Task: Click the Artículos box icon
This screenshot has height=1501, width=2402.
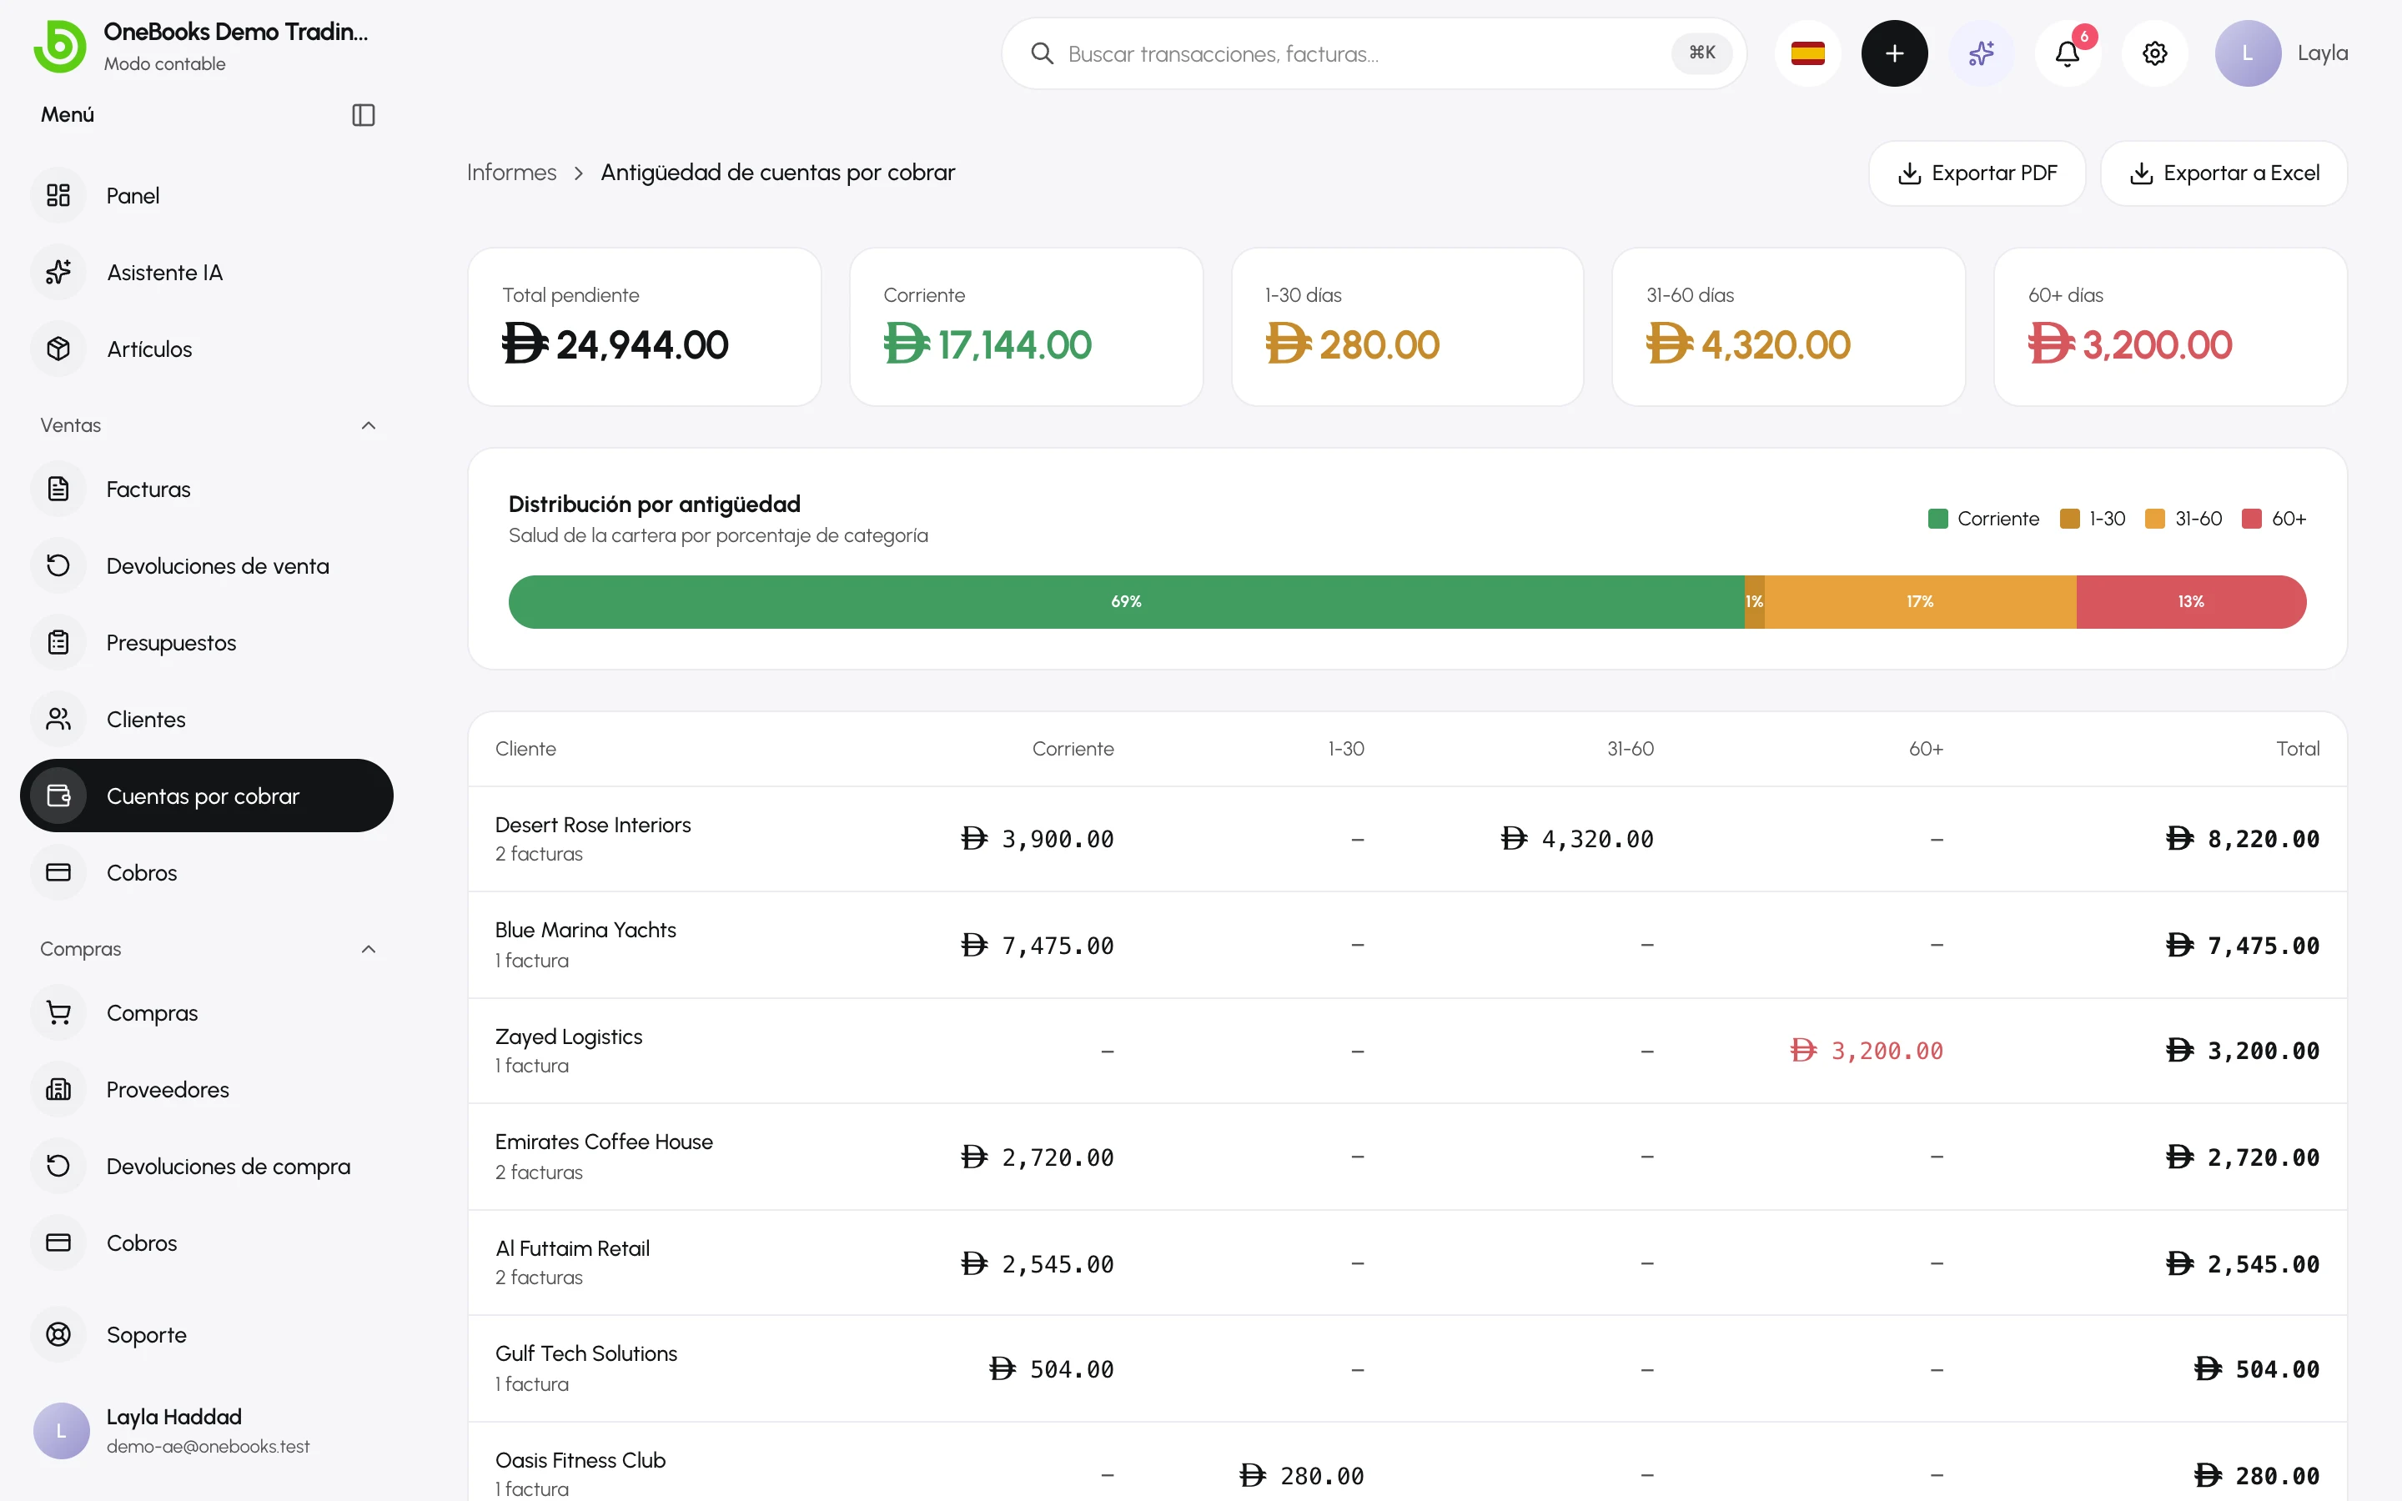Action: click(58, 349)
